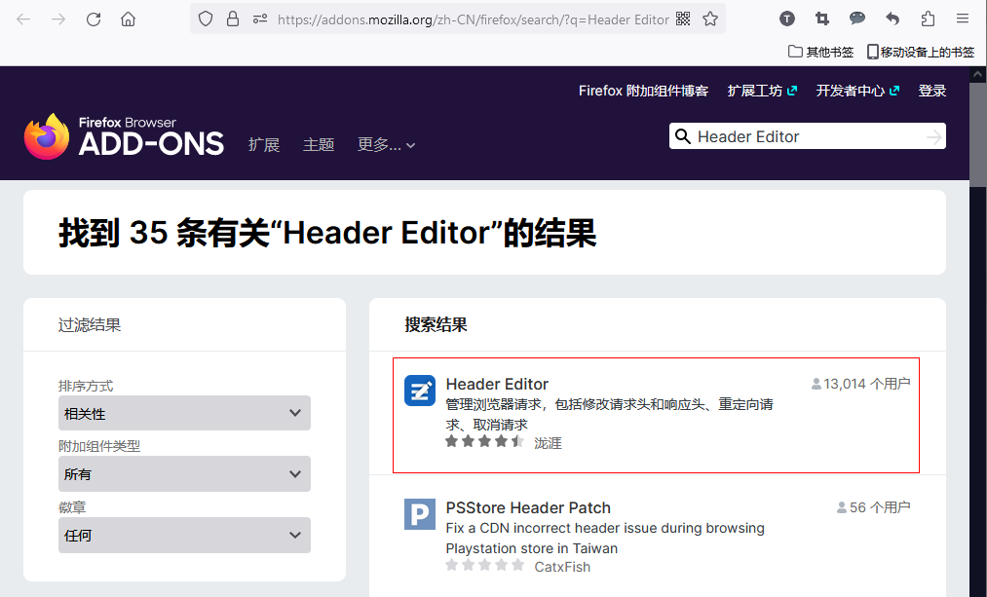
Task: Open the browser home page icon
Action: [129, 19]
